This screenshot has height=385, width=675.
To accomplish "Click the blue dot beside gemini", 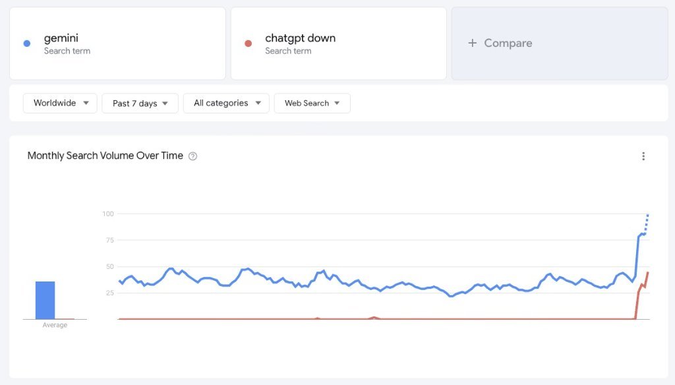I will 27,44.
